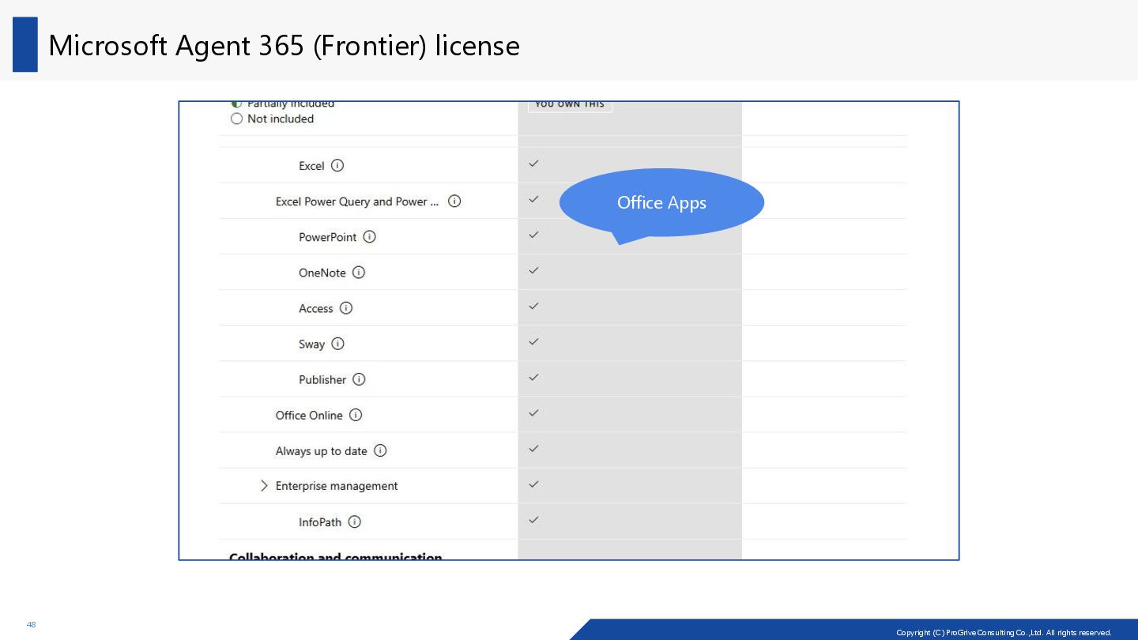
Task: Click info icon next to Publisher
Action: pyautogui.click(x=359, y=379)
